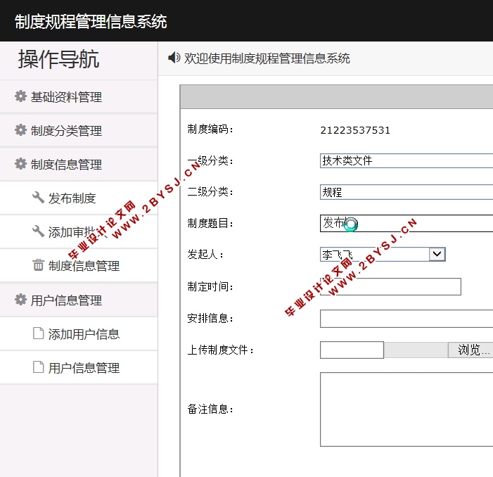Viewport: 493px width, 477px height.
Task: Click the 操作导航 heading
Action: tap(59, 59)
